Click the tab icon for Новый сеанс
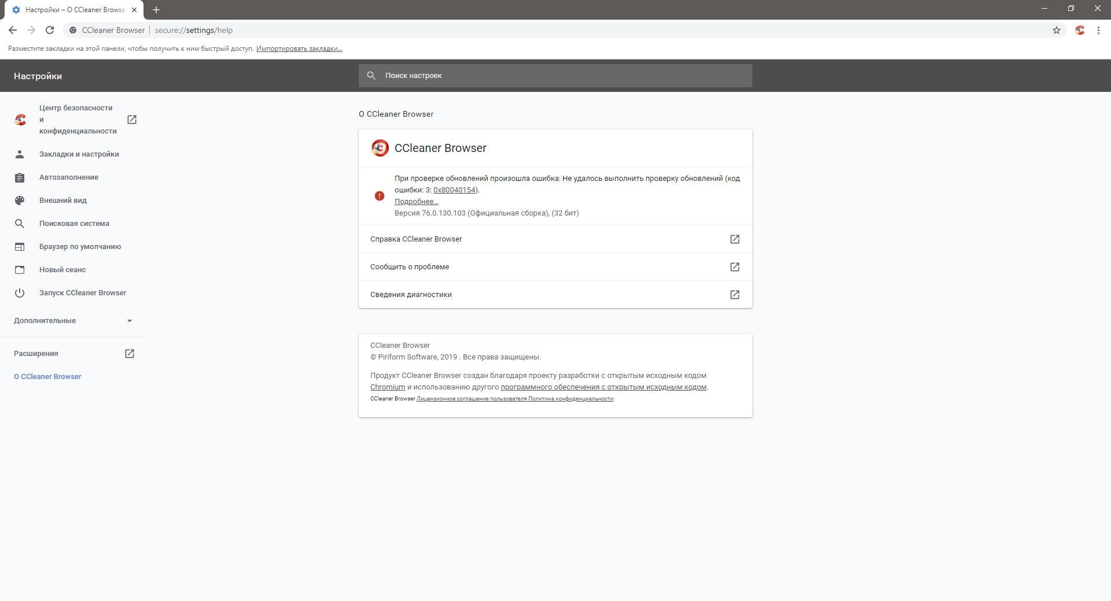The image size is (1111, 601). click(x=20, y=270)
